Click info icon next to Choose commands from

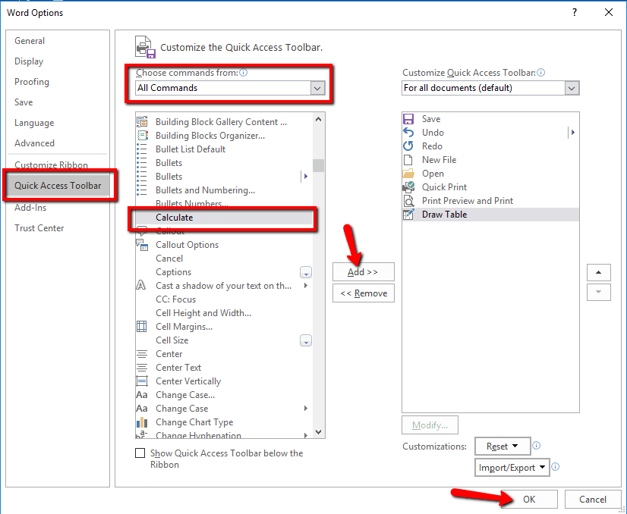coord(243,72)
